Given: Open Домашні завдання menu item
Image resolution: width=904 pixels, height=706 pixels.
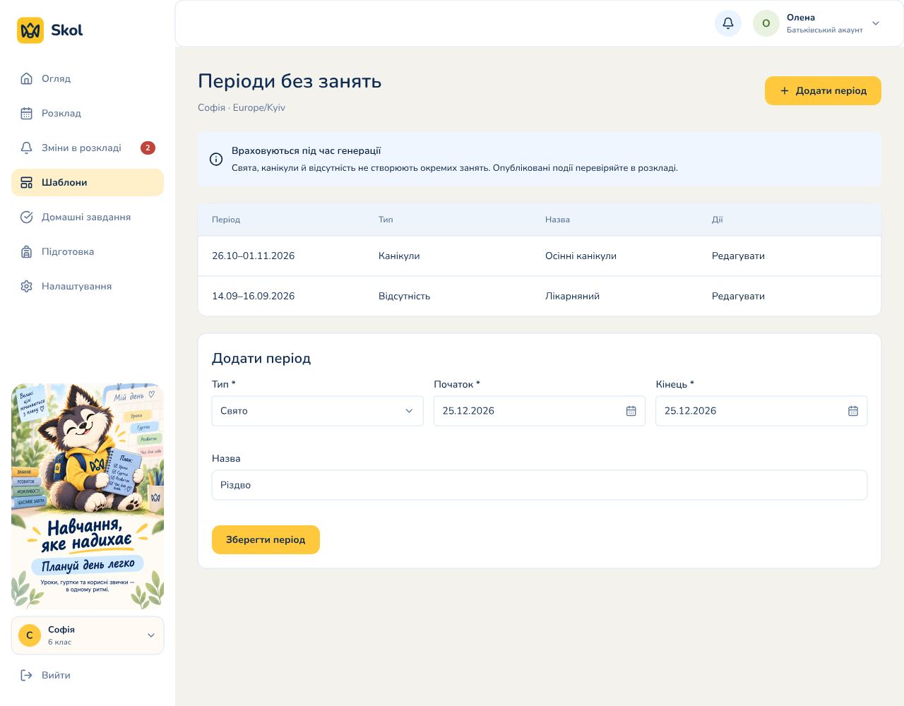Looking at the screenshot, I should coord(88,217).
